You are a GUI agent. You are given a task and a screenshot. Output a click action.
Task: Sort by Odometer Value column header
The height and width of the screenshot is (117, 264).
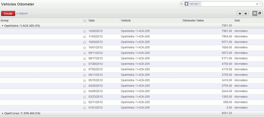(193, 20)
